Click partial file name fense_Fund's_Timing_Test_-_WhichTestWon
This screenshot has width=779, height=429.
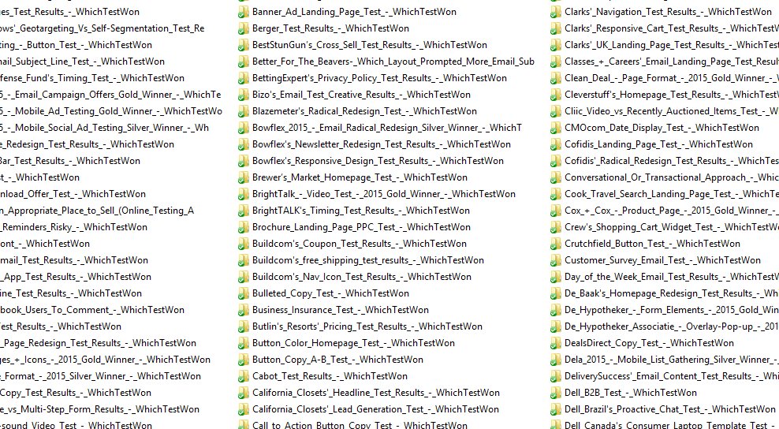point(92,78)
